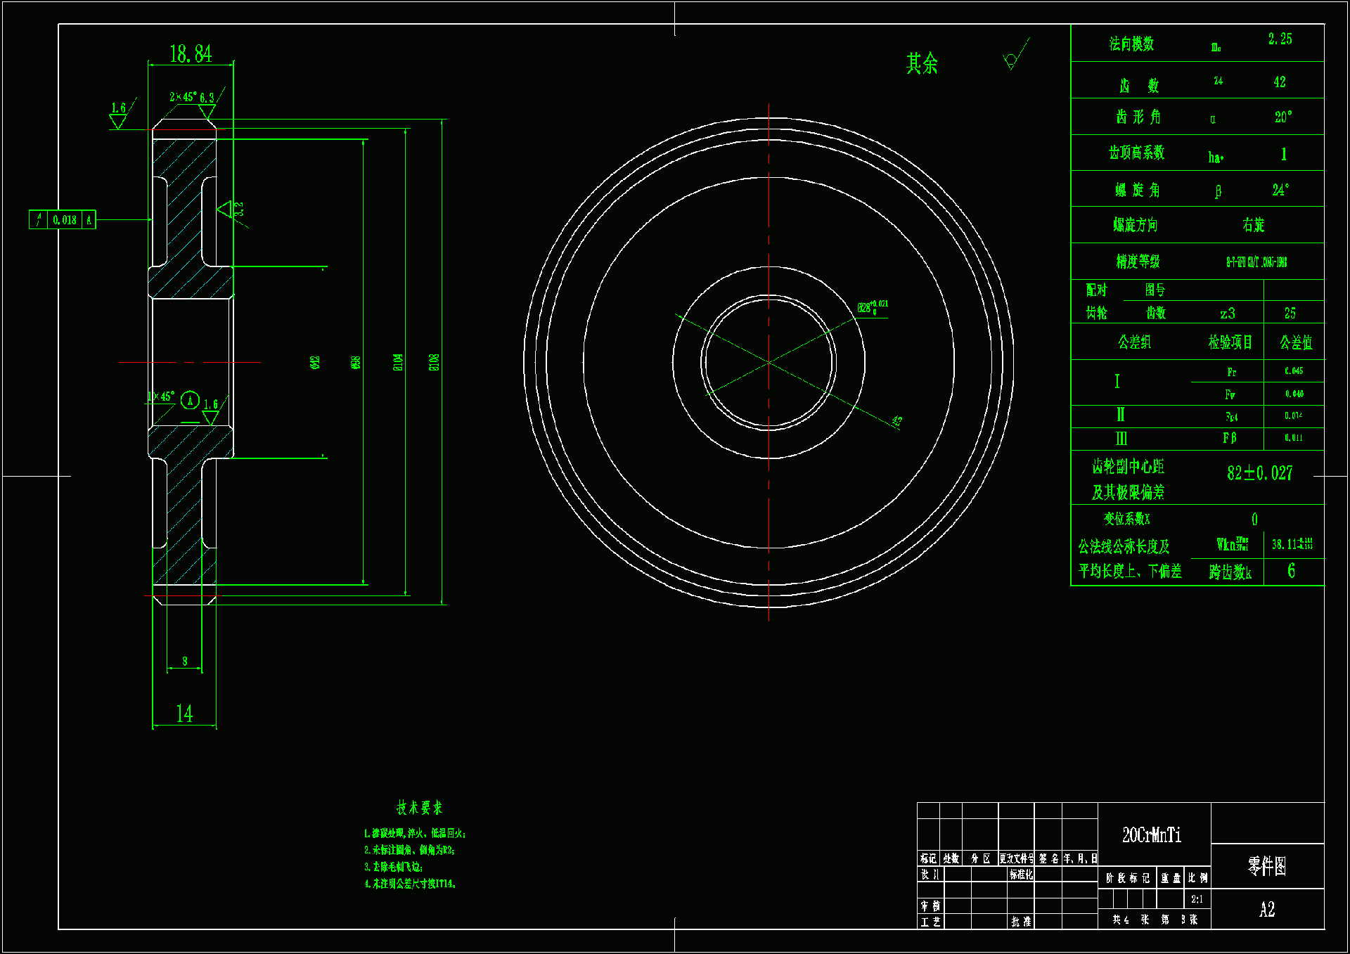
Task: Click the 14 hub width dimension
Action: [184, 714]
